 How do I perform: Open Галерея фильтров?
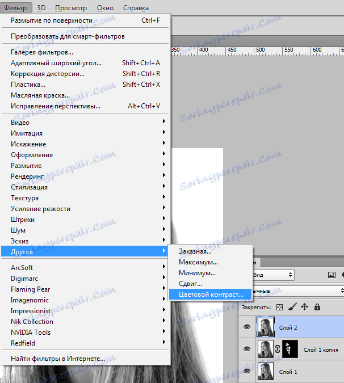coord(85,52)
